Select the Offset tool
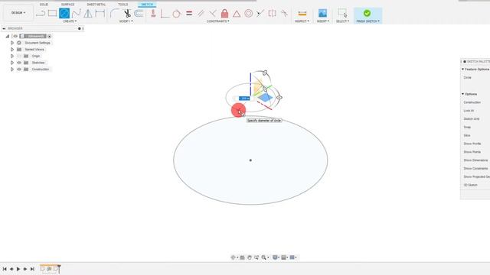The image size is (490, 275). pos(139,14)
